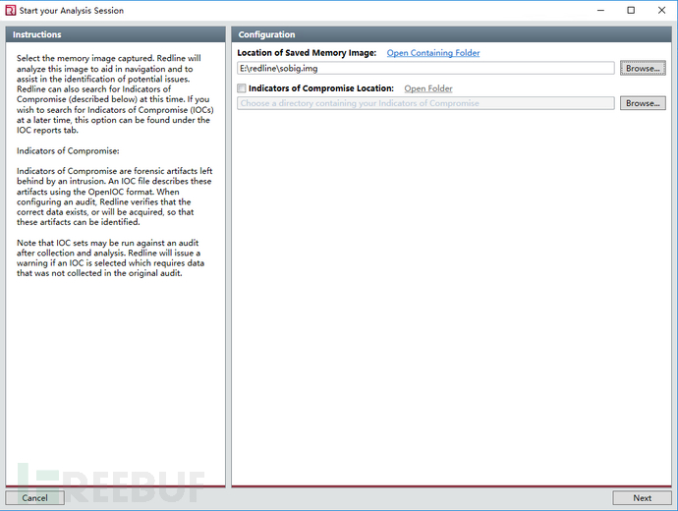Click inside the sobig.img memory image path field
The image size is (678, 511).
coord(425,69)
